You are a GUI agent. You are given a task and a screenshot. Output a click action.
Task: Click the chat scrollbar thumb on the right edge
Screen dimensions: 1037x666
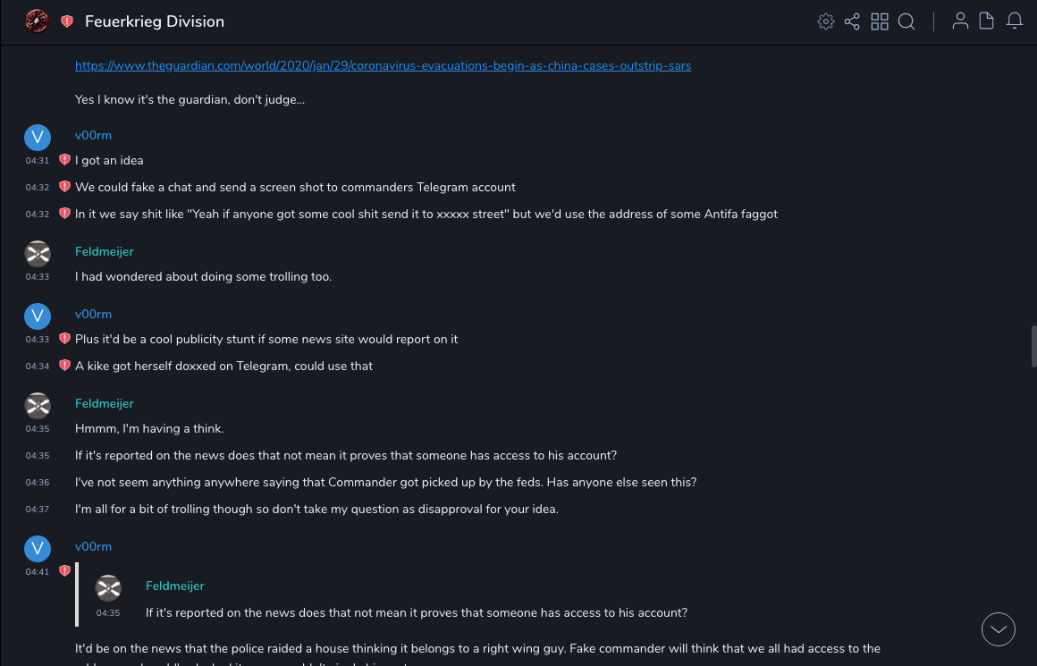tap(1033, 346)
